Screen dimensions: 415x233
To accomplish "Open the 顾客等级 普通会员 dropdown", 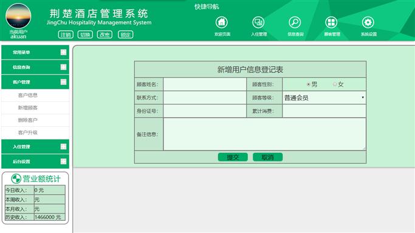I will (x=324, y=98).
